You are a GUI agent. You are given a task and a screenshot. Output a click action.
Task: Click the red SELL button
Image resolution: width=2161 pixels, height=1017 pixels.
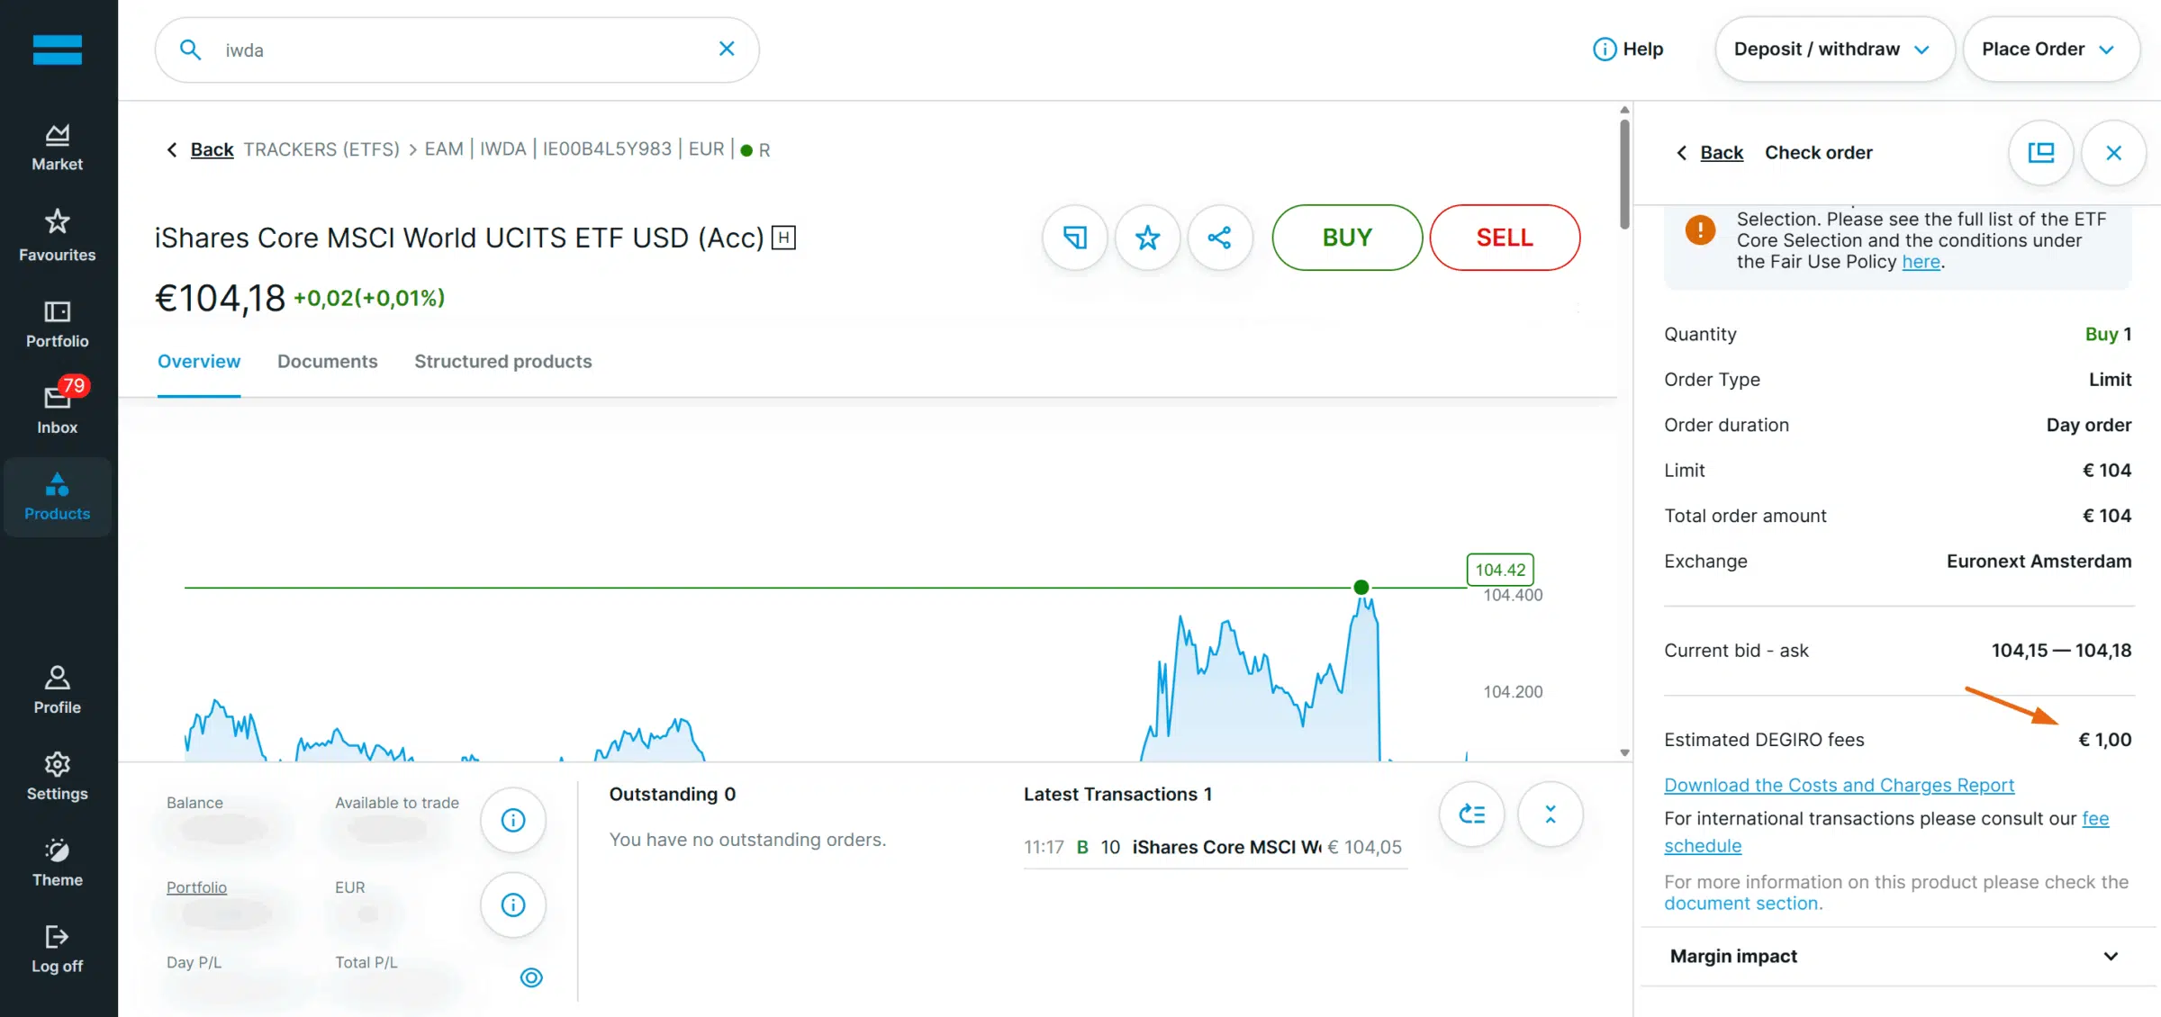[x=1505, y=238]
